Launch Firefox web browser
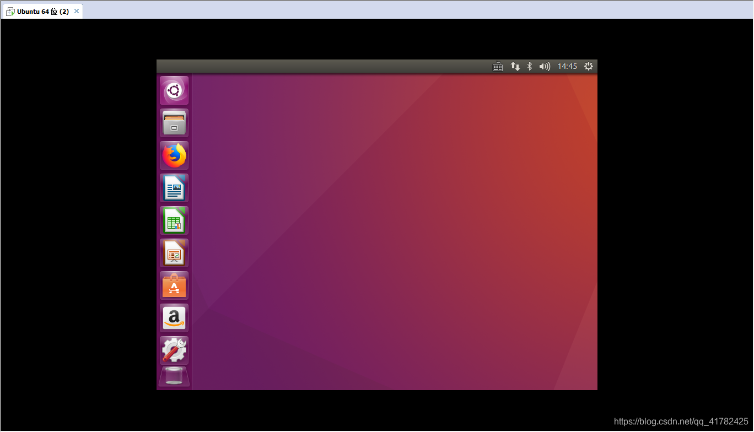 pos(174,155)
